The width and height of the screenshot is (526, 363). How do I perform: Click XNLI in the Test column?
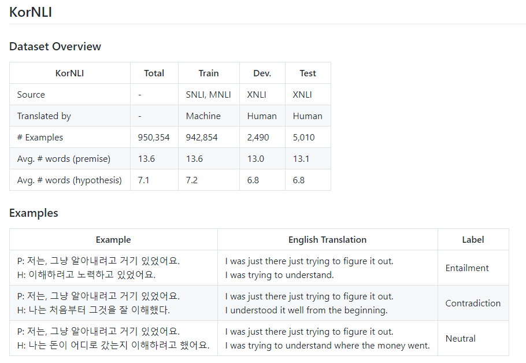click(302, 95)
